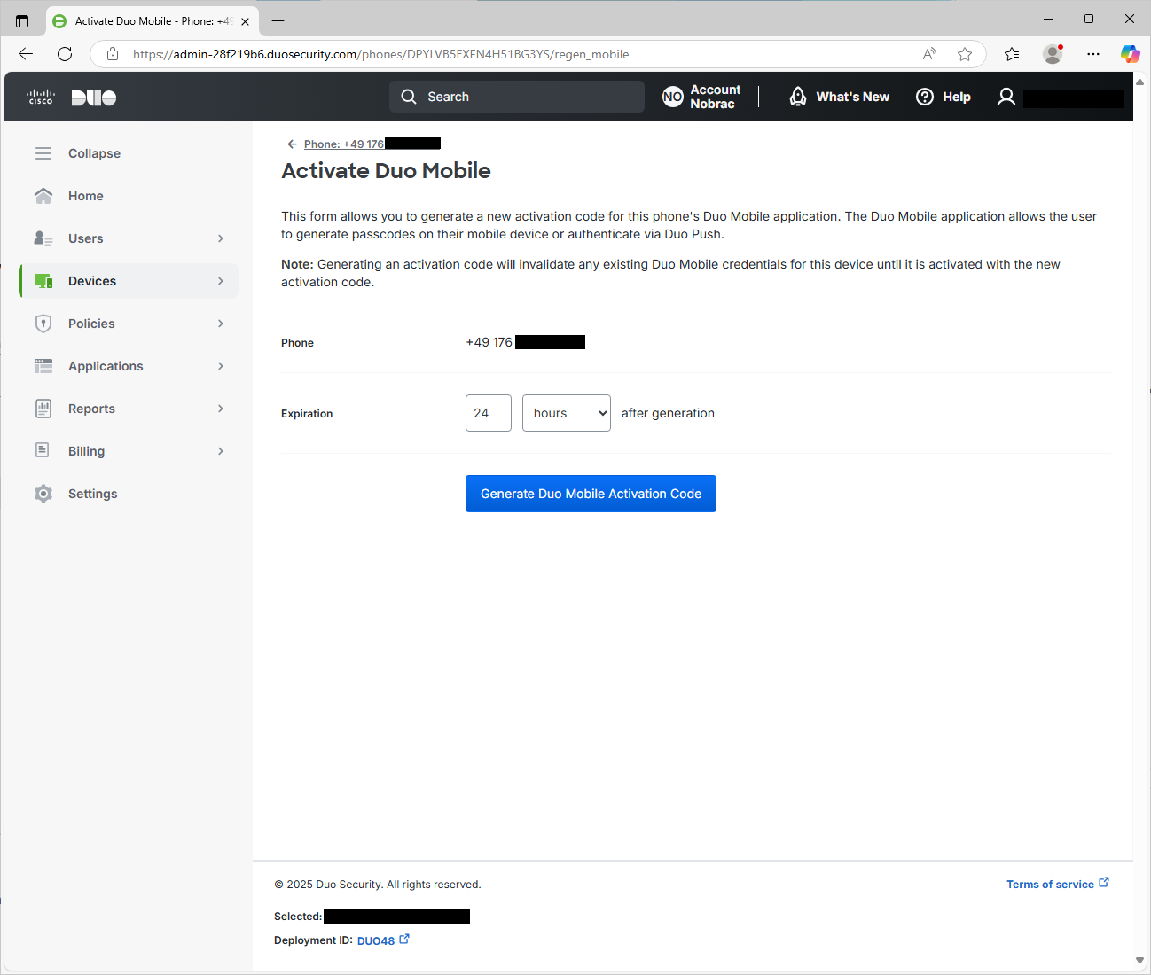1151x975 pixels.
Task: Click the Help link text
Action: click(x=956, y=97)
